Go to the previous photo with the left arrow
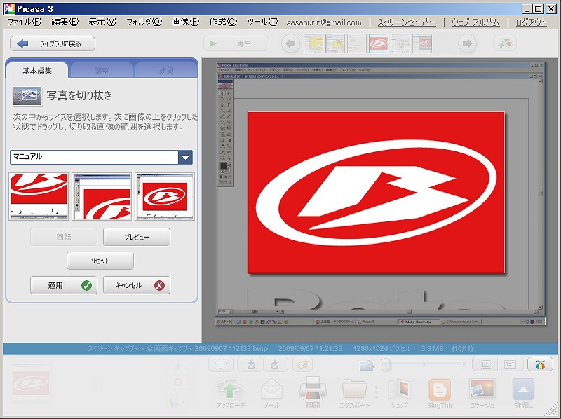The width and height of the screenshot is (561, 419). [x=290, y=43]
